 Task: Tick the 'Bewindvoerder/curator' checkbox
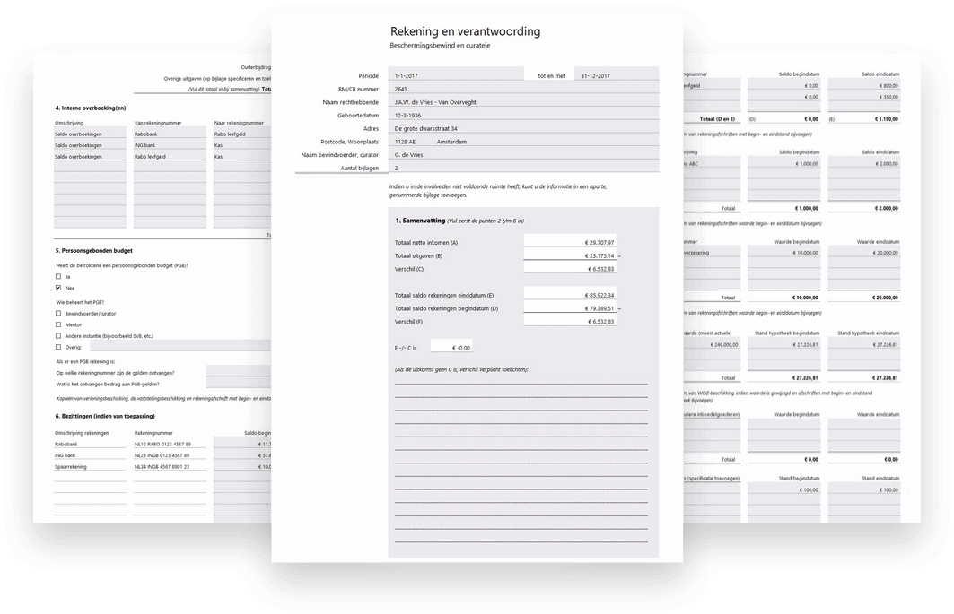[58, 314]
